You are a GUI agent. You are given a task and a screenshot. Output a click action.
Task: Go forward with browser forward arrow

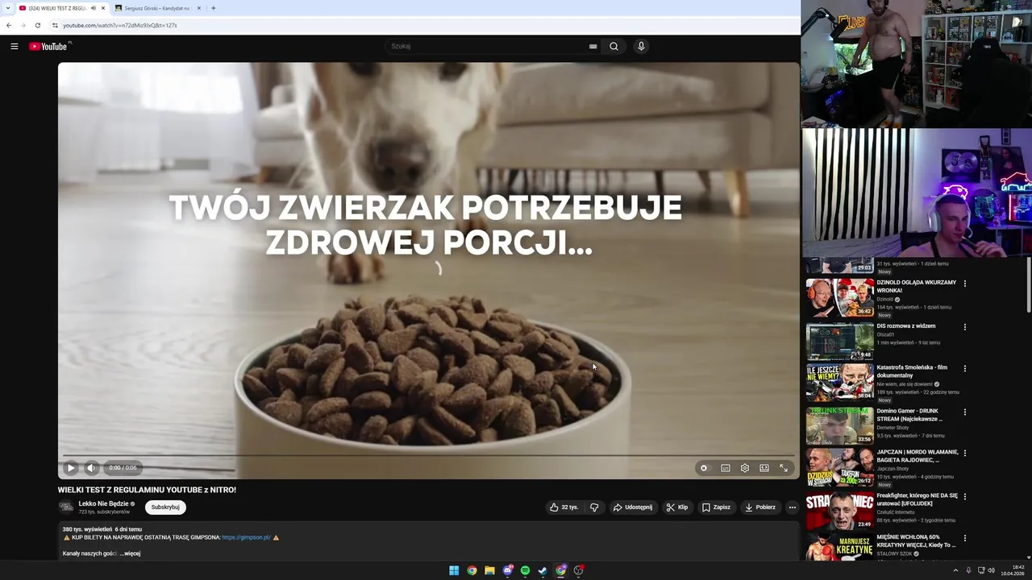click(x=23, y=25)
